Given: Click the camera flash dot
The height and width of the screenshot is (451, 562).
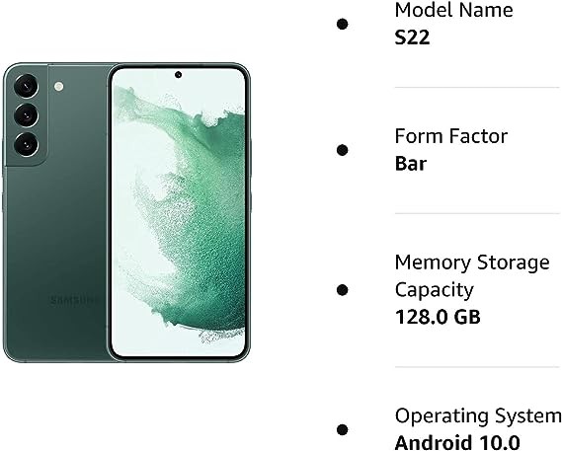Looking at the screenshot, I should (x=59, y=86).
